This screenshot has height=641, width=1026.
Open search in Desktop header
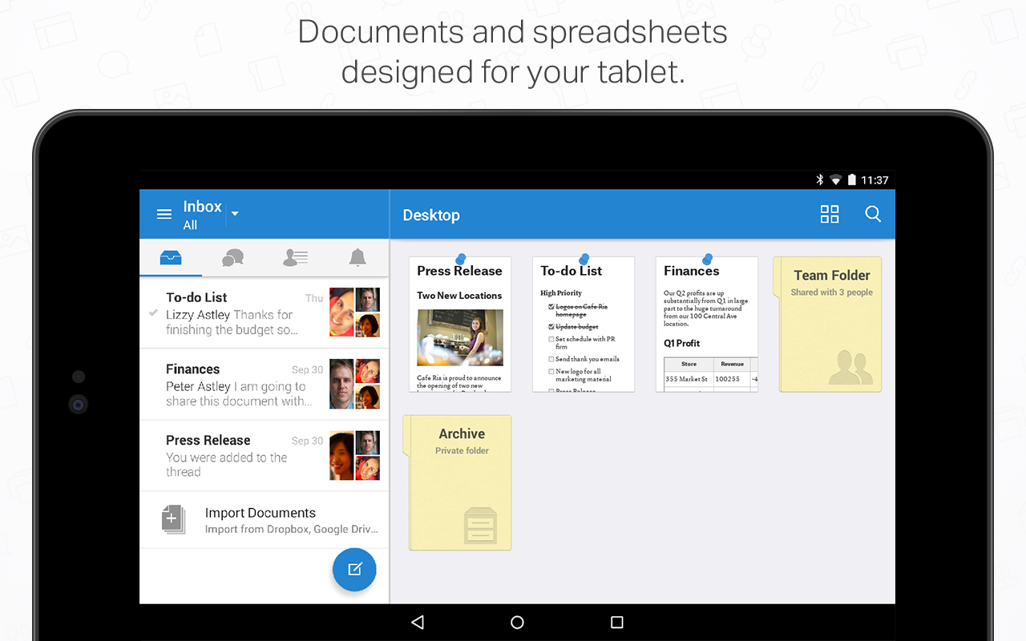click(x=873, y=214)
